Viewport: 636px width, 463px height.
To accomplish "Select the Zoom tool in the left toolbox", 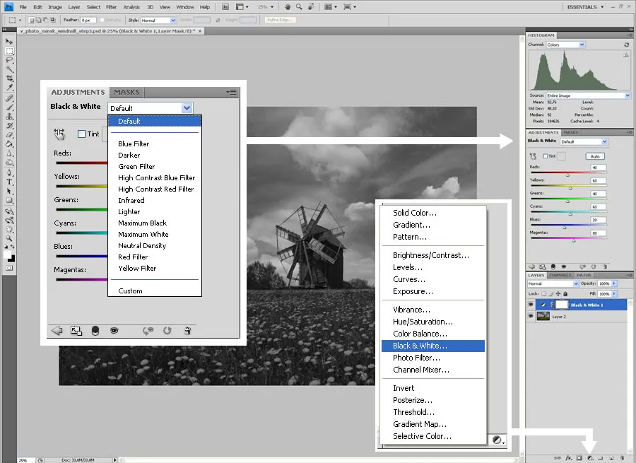I will [x=9, y=238].
